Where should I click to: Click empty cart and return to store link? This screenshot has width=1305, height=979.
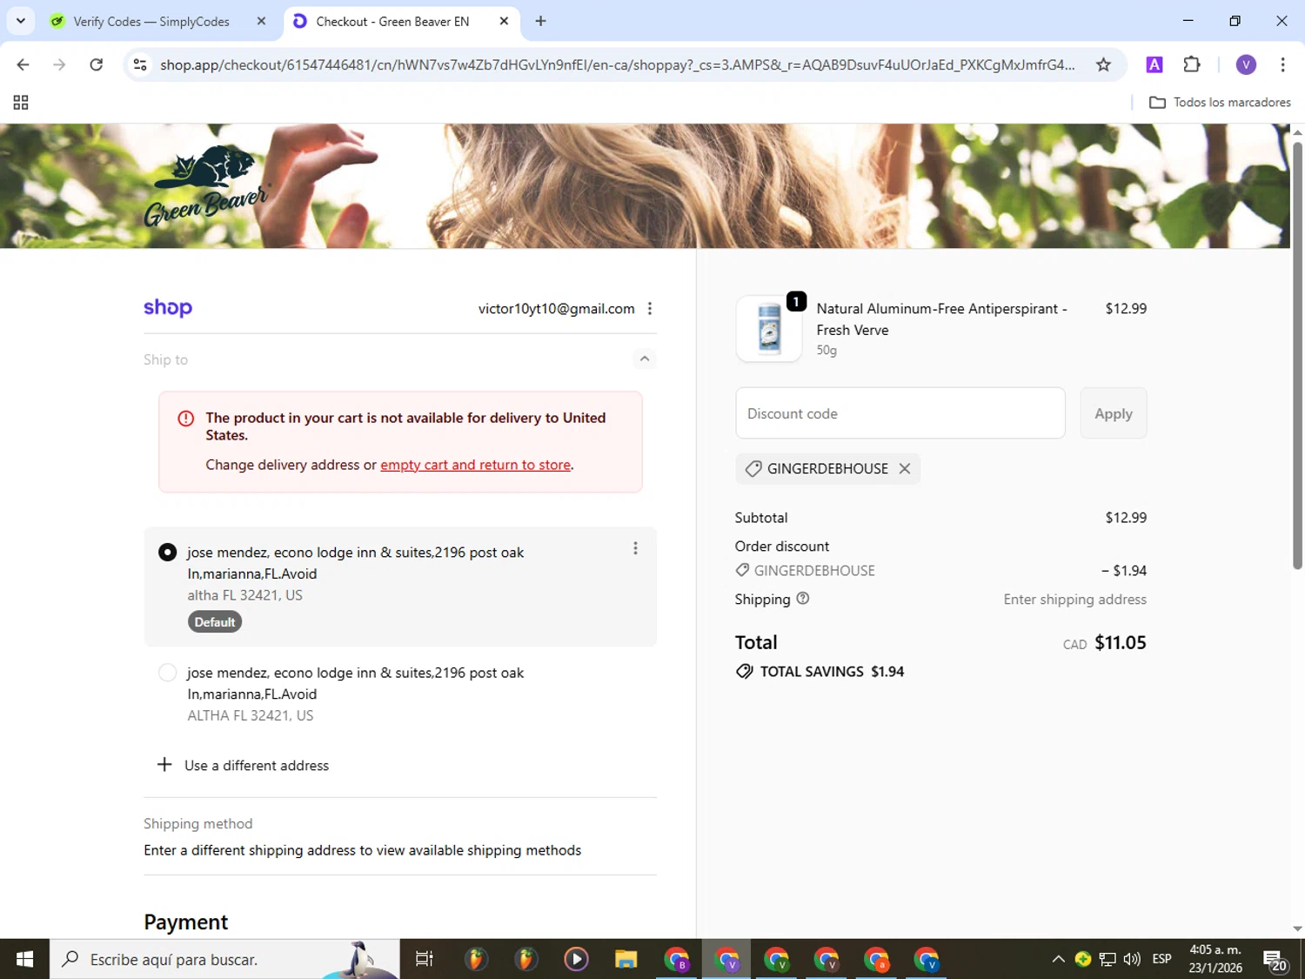[475, 465]
